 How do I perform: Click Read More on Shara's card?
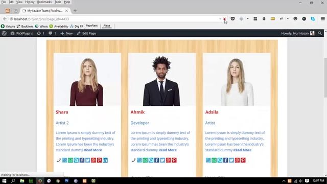[x=93, y=150]
